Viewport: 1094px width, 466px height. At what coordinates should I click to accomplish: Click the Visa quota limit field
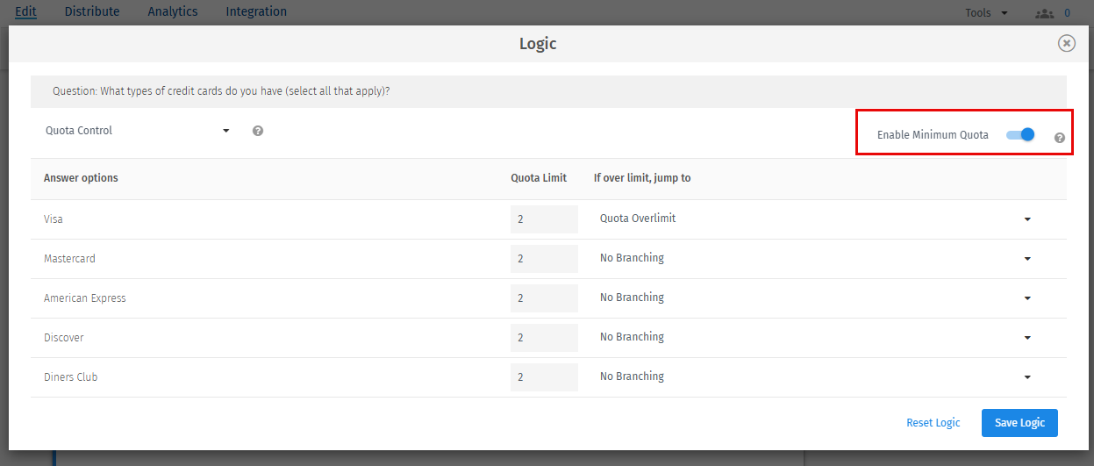click(544, 219)
